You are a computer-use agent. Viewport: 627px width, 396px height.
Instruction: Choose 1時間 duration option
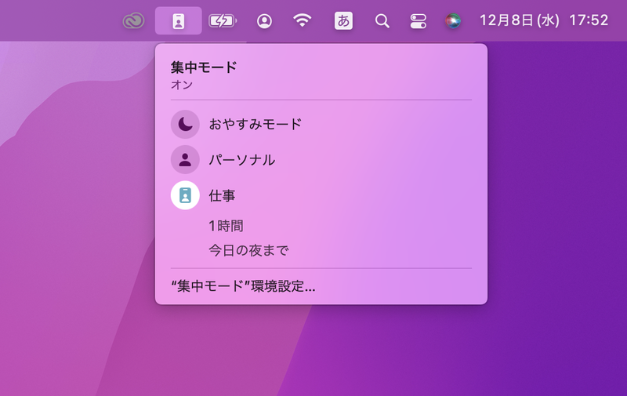point(226,226)
